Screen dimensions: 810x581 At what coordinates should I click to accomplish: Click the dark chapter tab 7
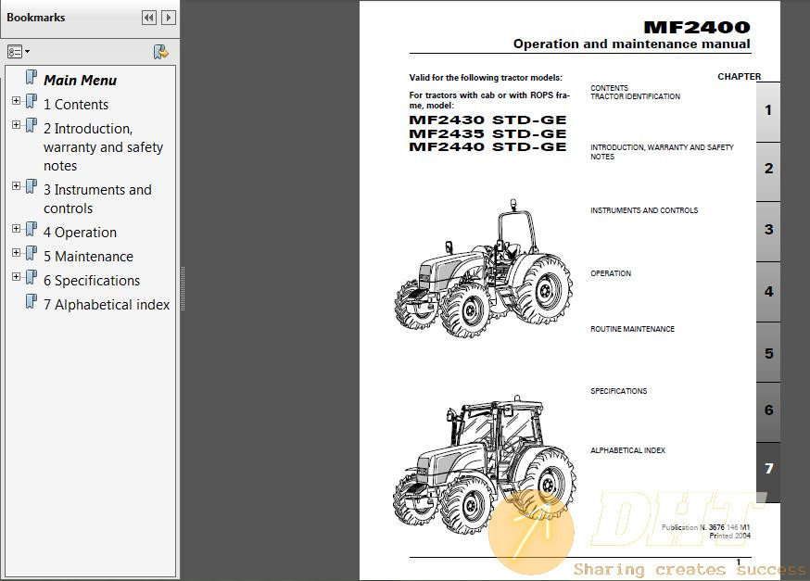[x=768, y=472]
